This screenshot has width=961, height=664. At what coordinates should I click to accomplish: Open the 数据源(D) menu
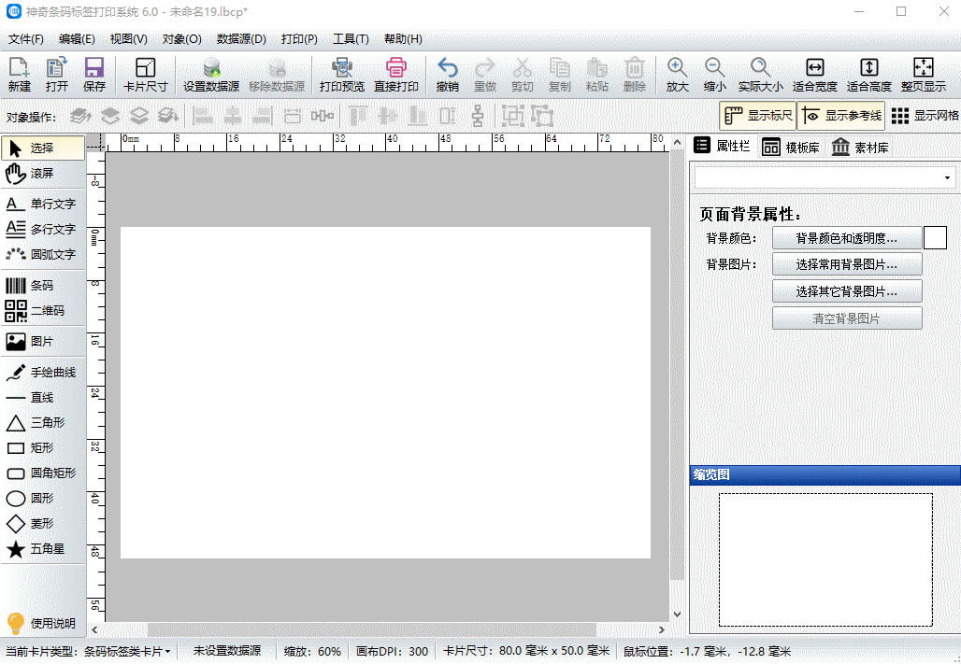pyautogui.click(x=241, y=39)
